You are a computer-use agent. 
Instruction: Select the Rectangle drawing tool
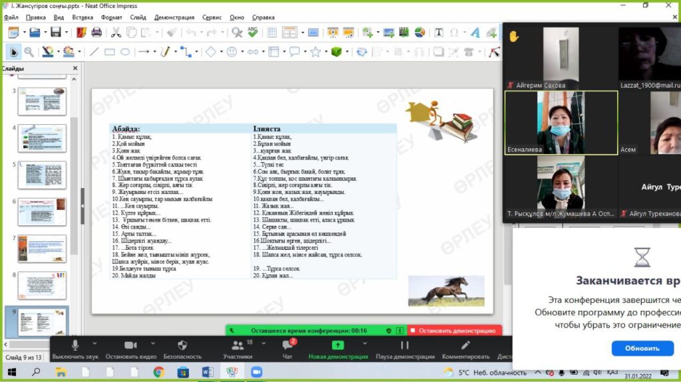(x=110, y=52)
